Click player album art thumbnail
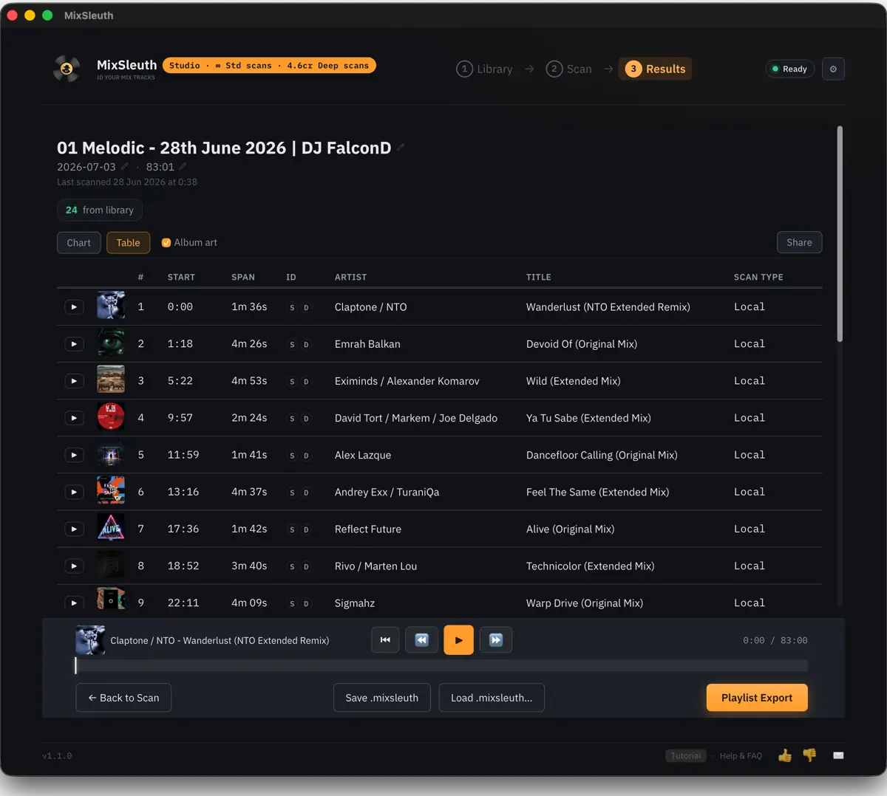The height and width of the screenshot is (796, 887). (x=90, y=640)
